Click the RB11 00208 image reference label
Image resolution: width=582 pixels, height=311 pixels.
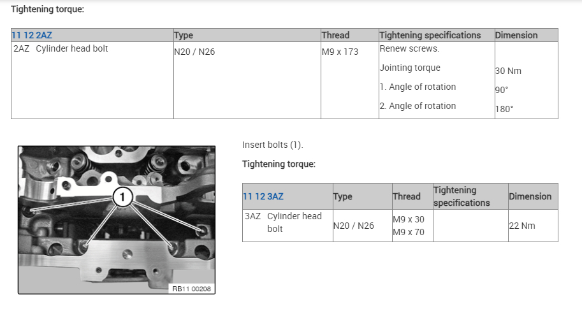click(191, 289)
